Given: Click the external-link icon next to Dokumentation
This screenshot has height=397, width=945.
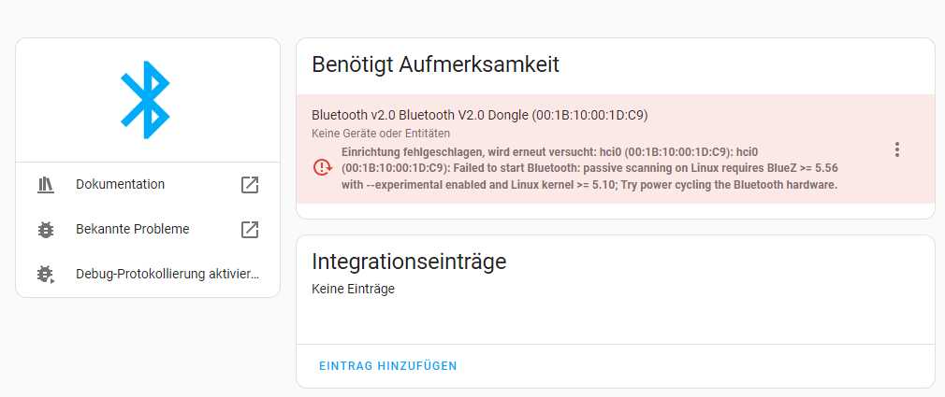Looking at the screenshot, I should click(x=250, y=185).
